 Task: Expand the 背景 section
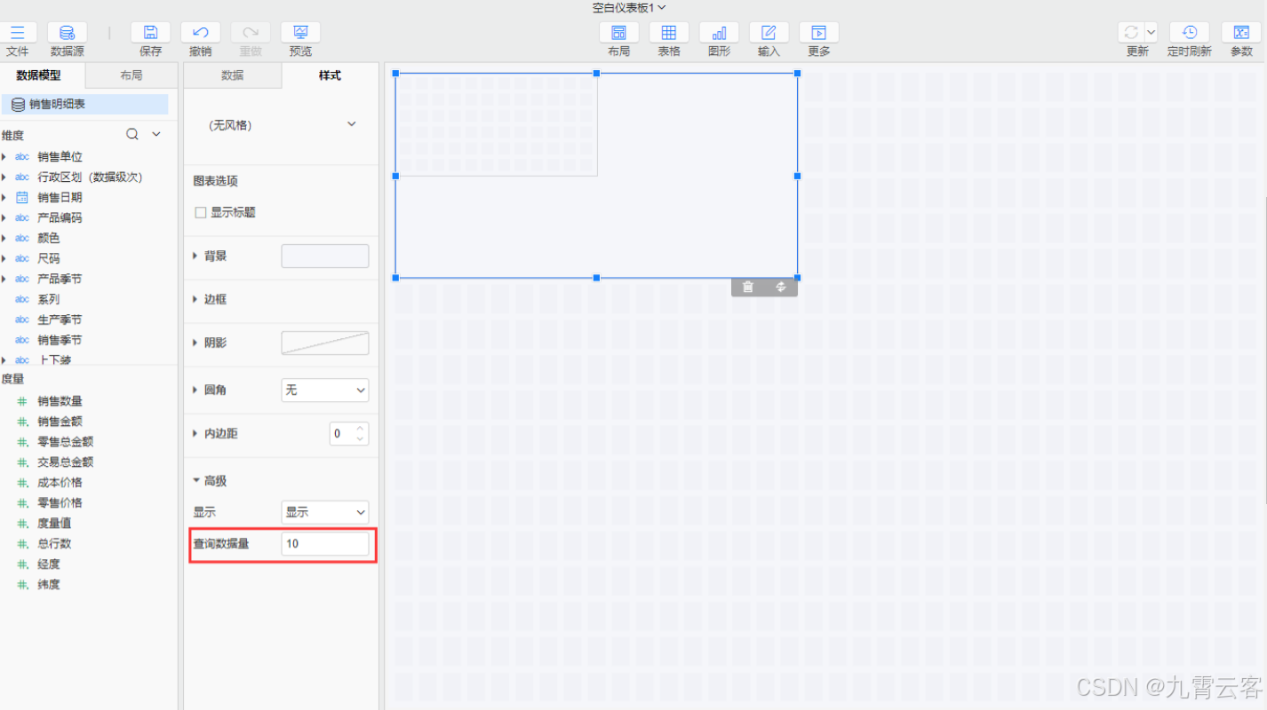pos(195,256)
